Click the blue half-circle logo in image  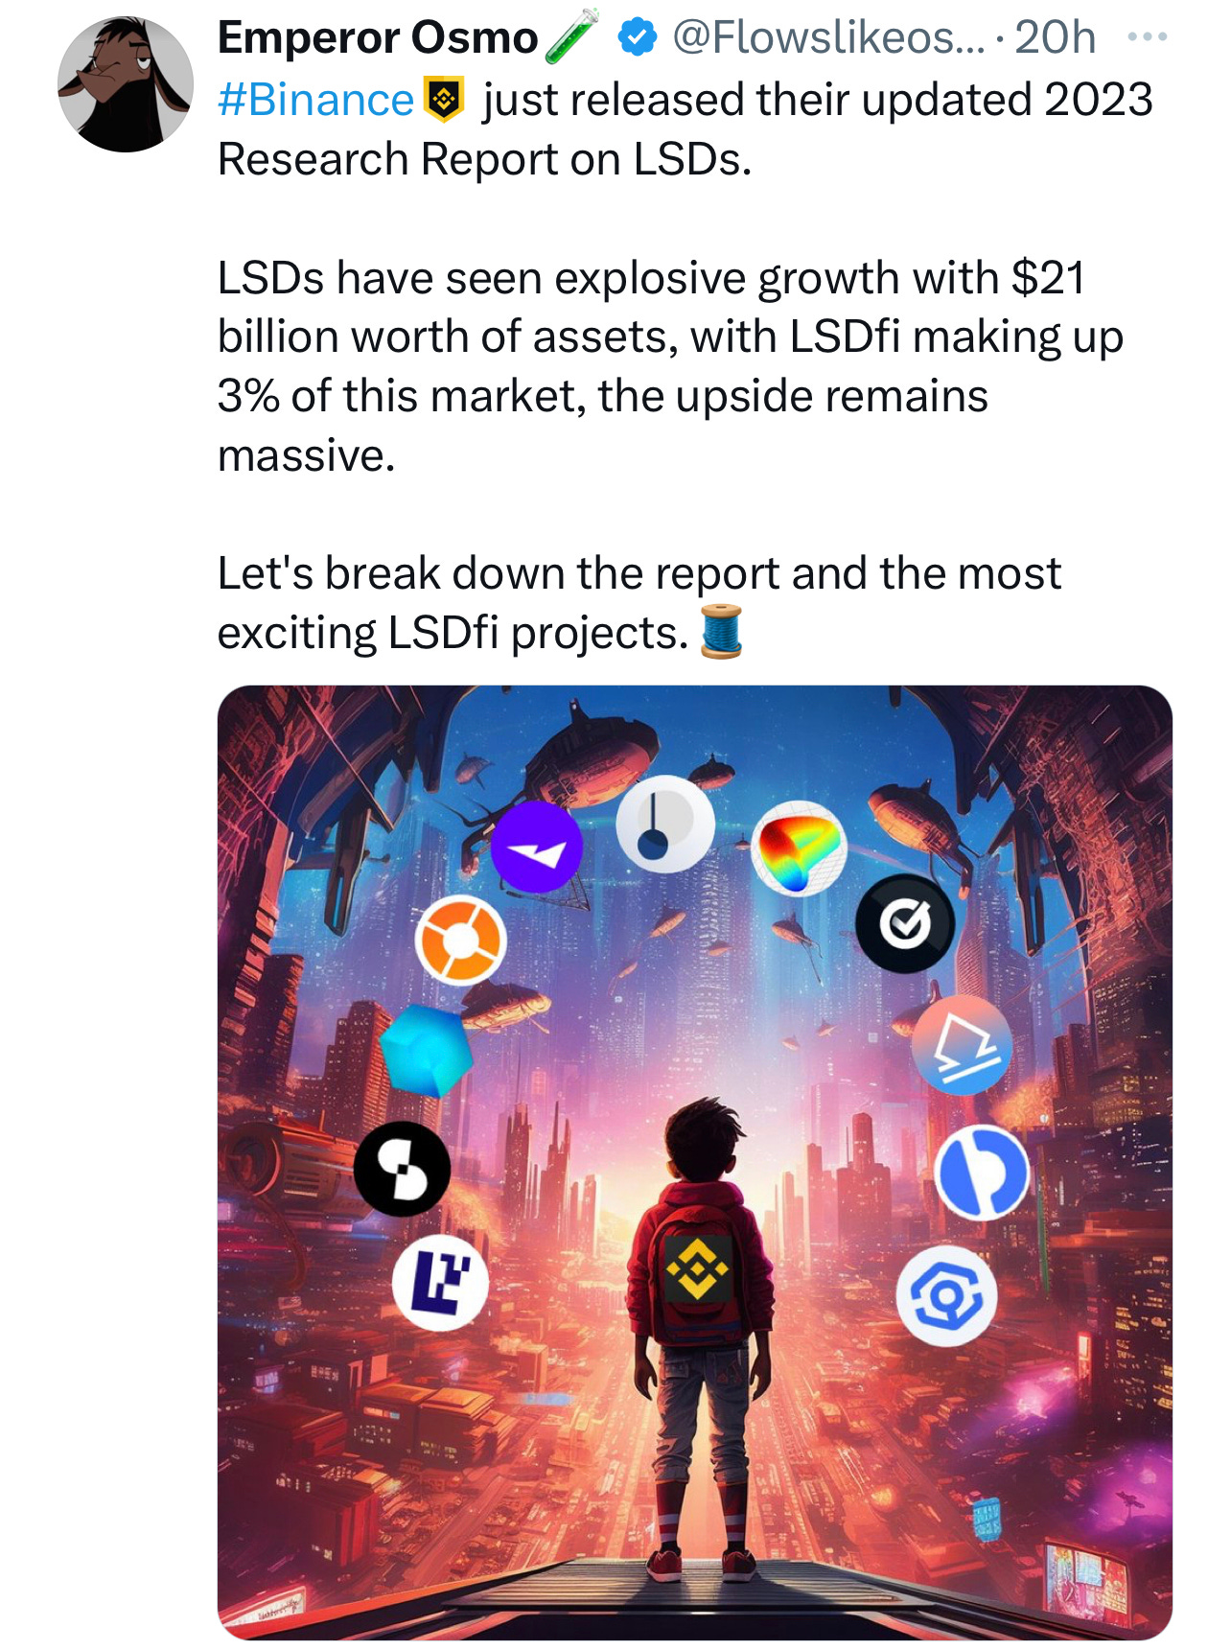(982, 1173)
